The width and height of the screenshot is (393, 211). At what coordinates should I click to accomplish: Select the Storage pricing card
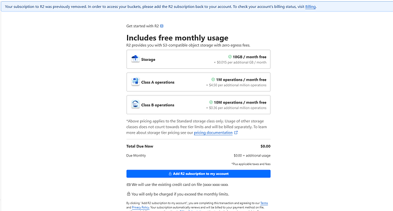pos(198,59)
